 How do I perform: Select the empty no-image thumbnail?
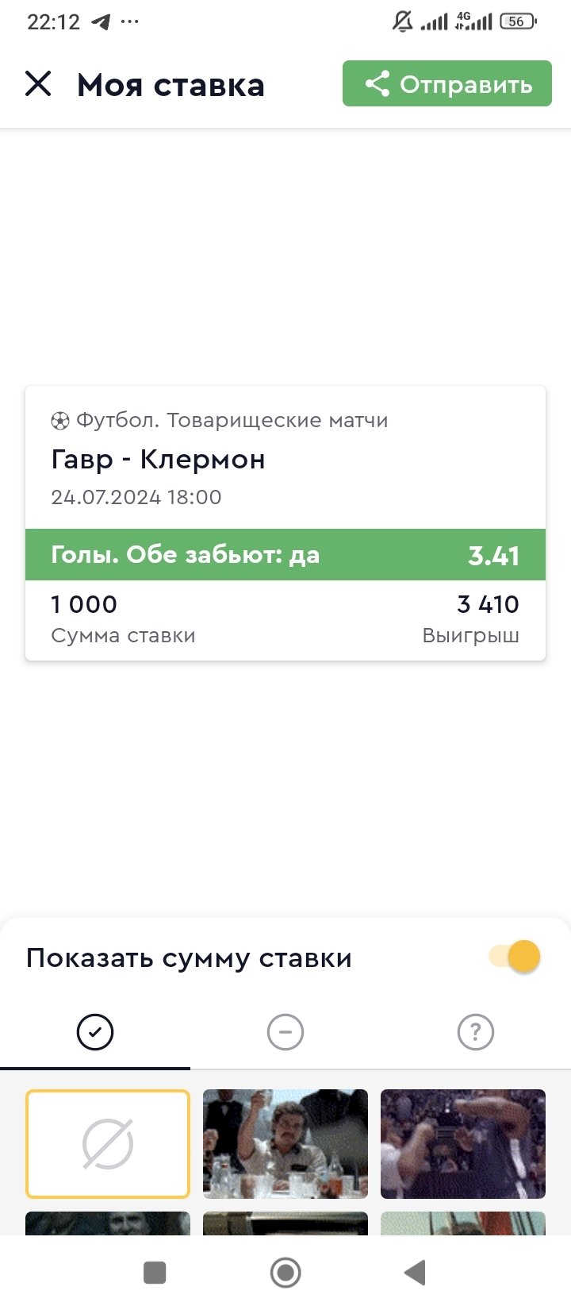(108, 1143)
